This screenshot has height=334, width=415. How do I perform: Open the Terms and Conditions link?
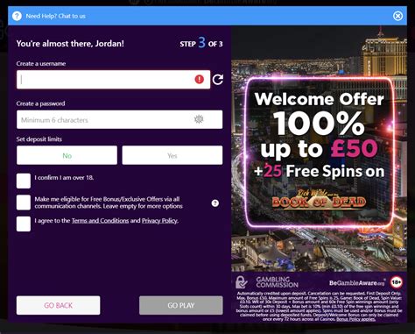[100, 221]
